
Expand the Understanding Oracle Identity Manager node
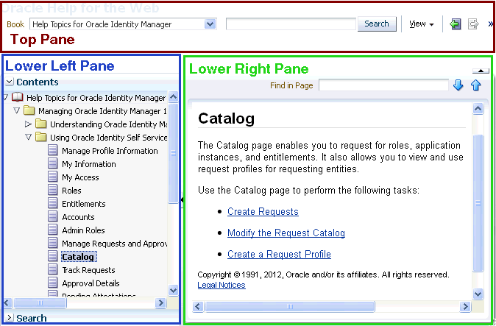(28, 124)
